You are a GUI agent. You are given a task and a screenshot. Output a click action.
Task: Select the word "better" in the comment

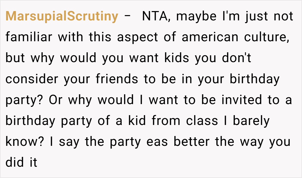point(191,142)
